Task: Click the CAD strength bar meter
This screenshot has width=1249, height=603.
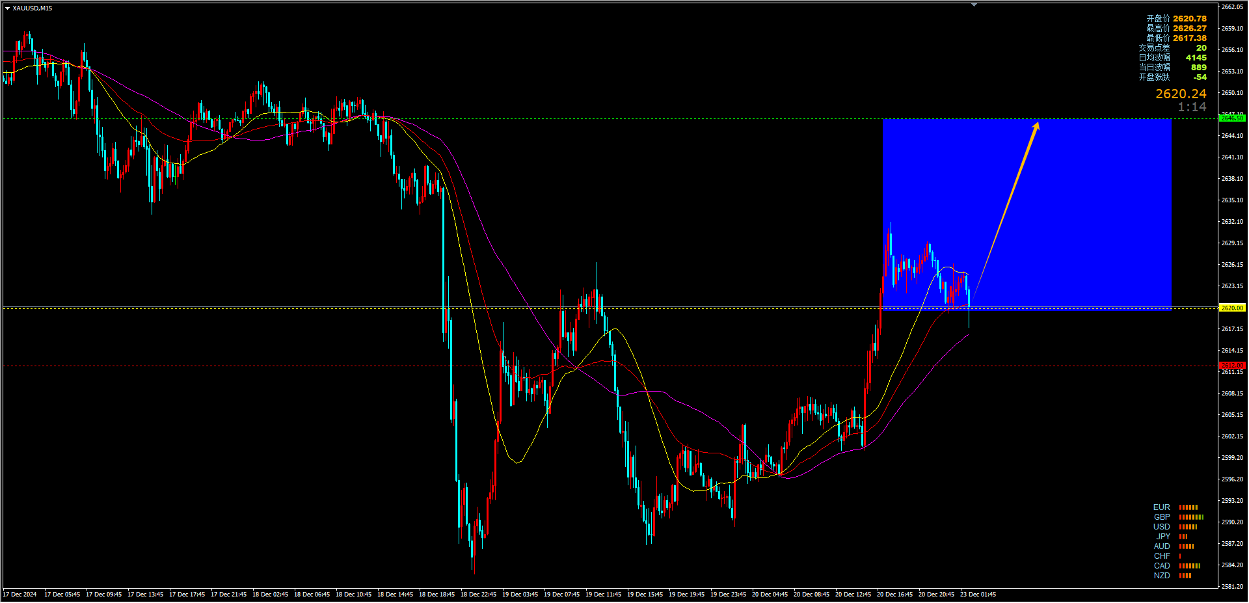Action: tap(1190, 566)
